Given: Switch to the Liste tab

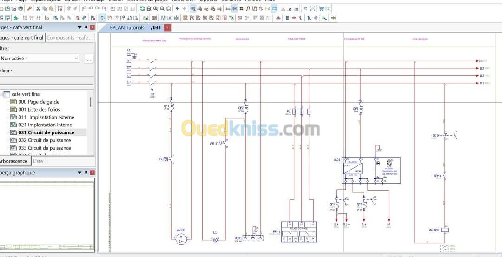Looking at the screenshot, I should tap(38, 161).
